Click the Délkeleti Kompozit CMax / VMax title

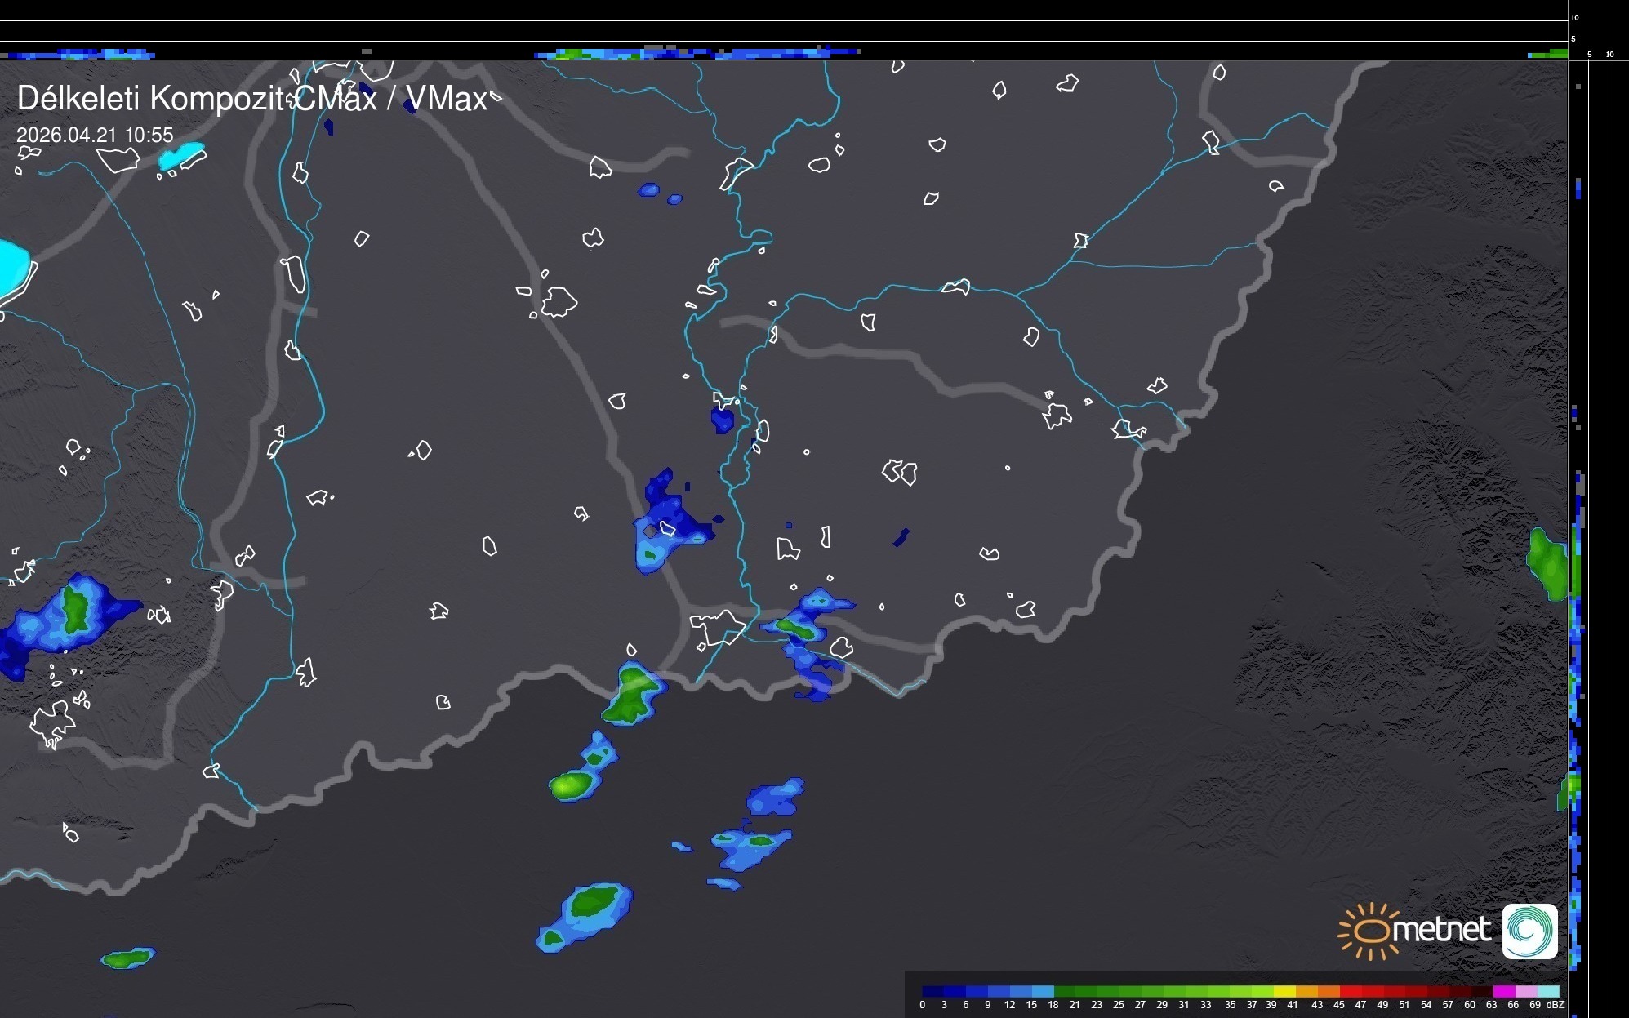click(251, 99)
